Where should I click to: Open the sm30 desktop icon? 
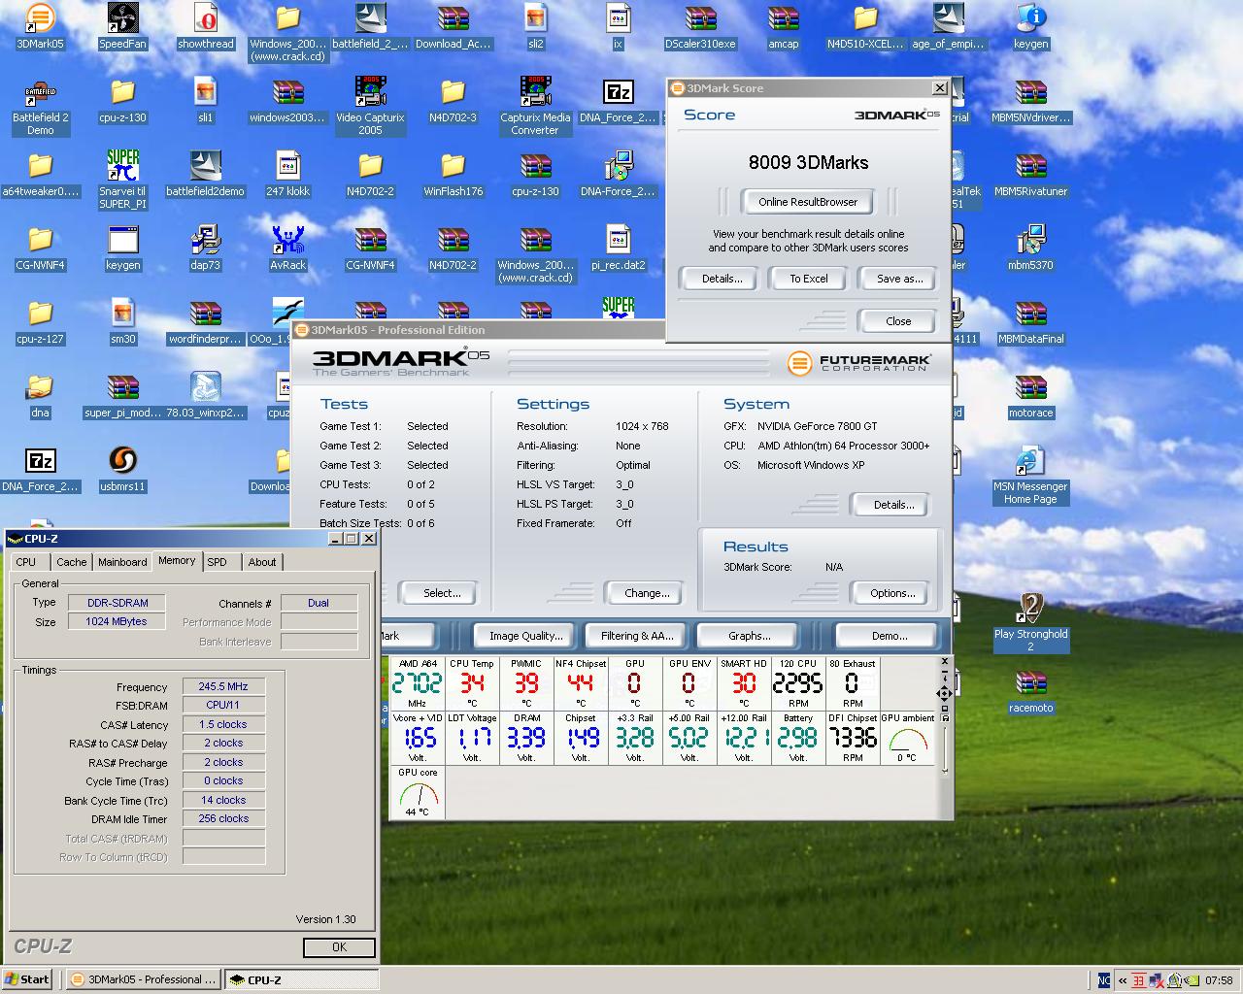122,321
